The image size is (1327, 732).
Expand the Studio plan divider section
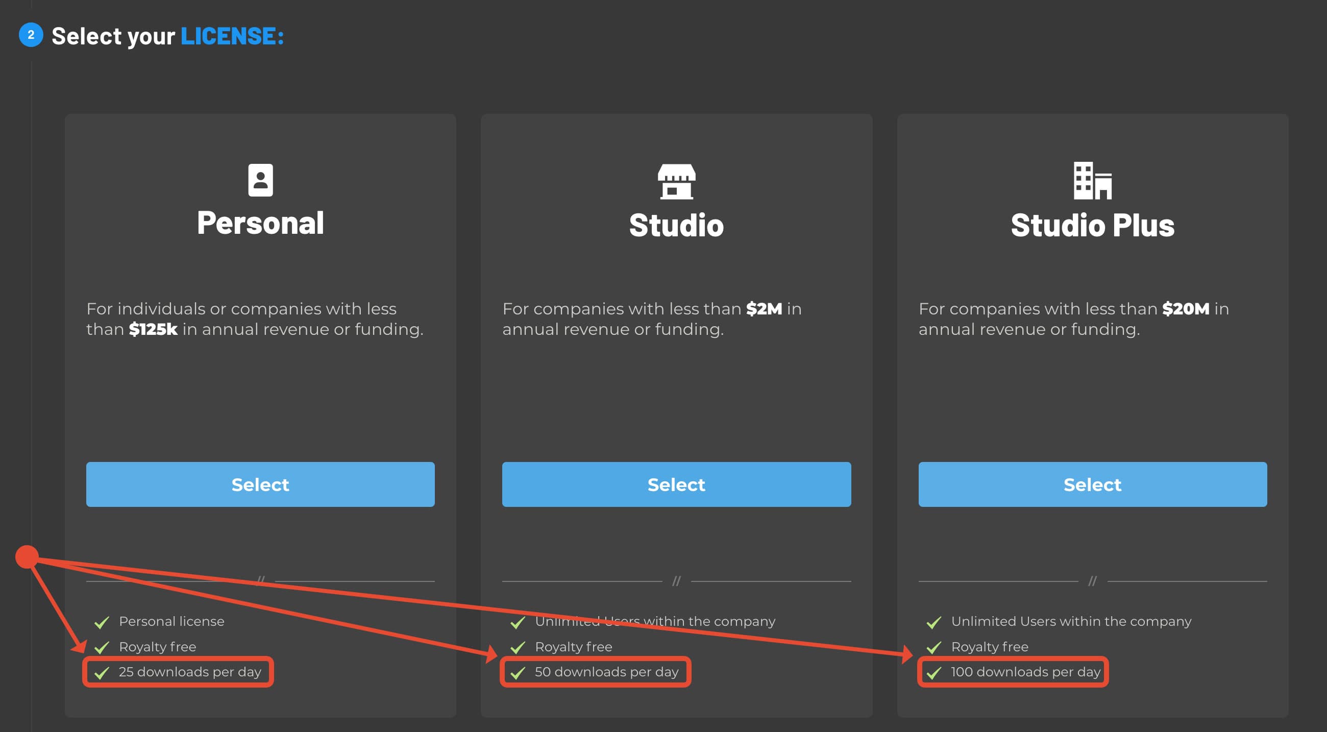(x=676, y=579)
